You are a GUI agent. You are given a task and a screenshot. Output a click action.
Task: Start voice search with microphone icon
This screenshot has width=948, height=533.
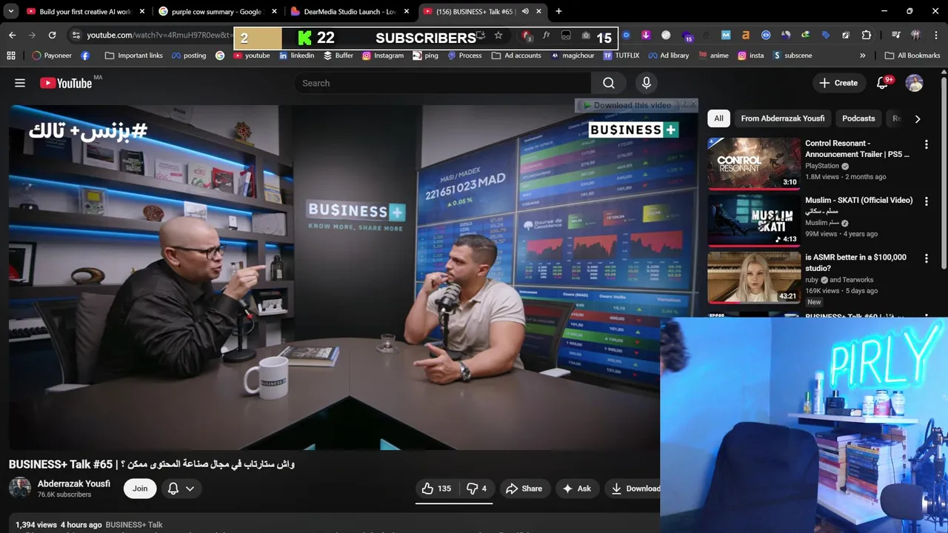647,83
